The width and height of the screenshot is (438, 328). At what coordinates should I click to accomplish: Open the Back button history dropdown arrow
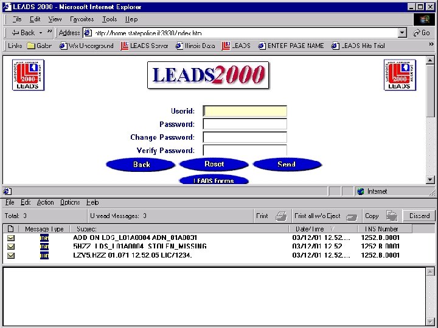(x=41, y=33)
